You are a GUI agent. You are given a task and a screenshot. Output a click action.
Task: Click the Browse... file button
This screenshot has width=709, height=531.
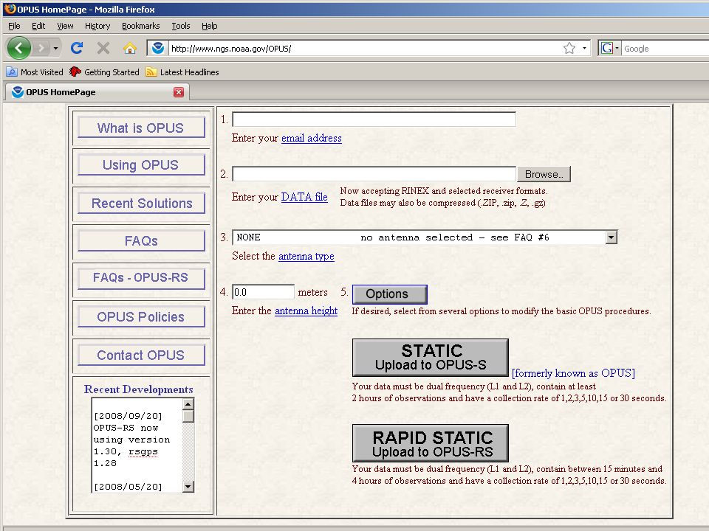pyautogui.click(x=544, y=174)
